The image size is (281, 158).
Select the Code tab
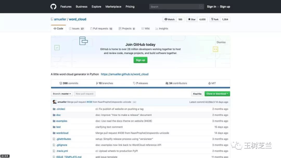tap(59, 28)
